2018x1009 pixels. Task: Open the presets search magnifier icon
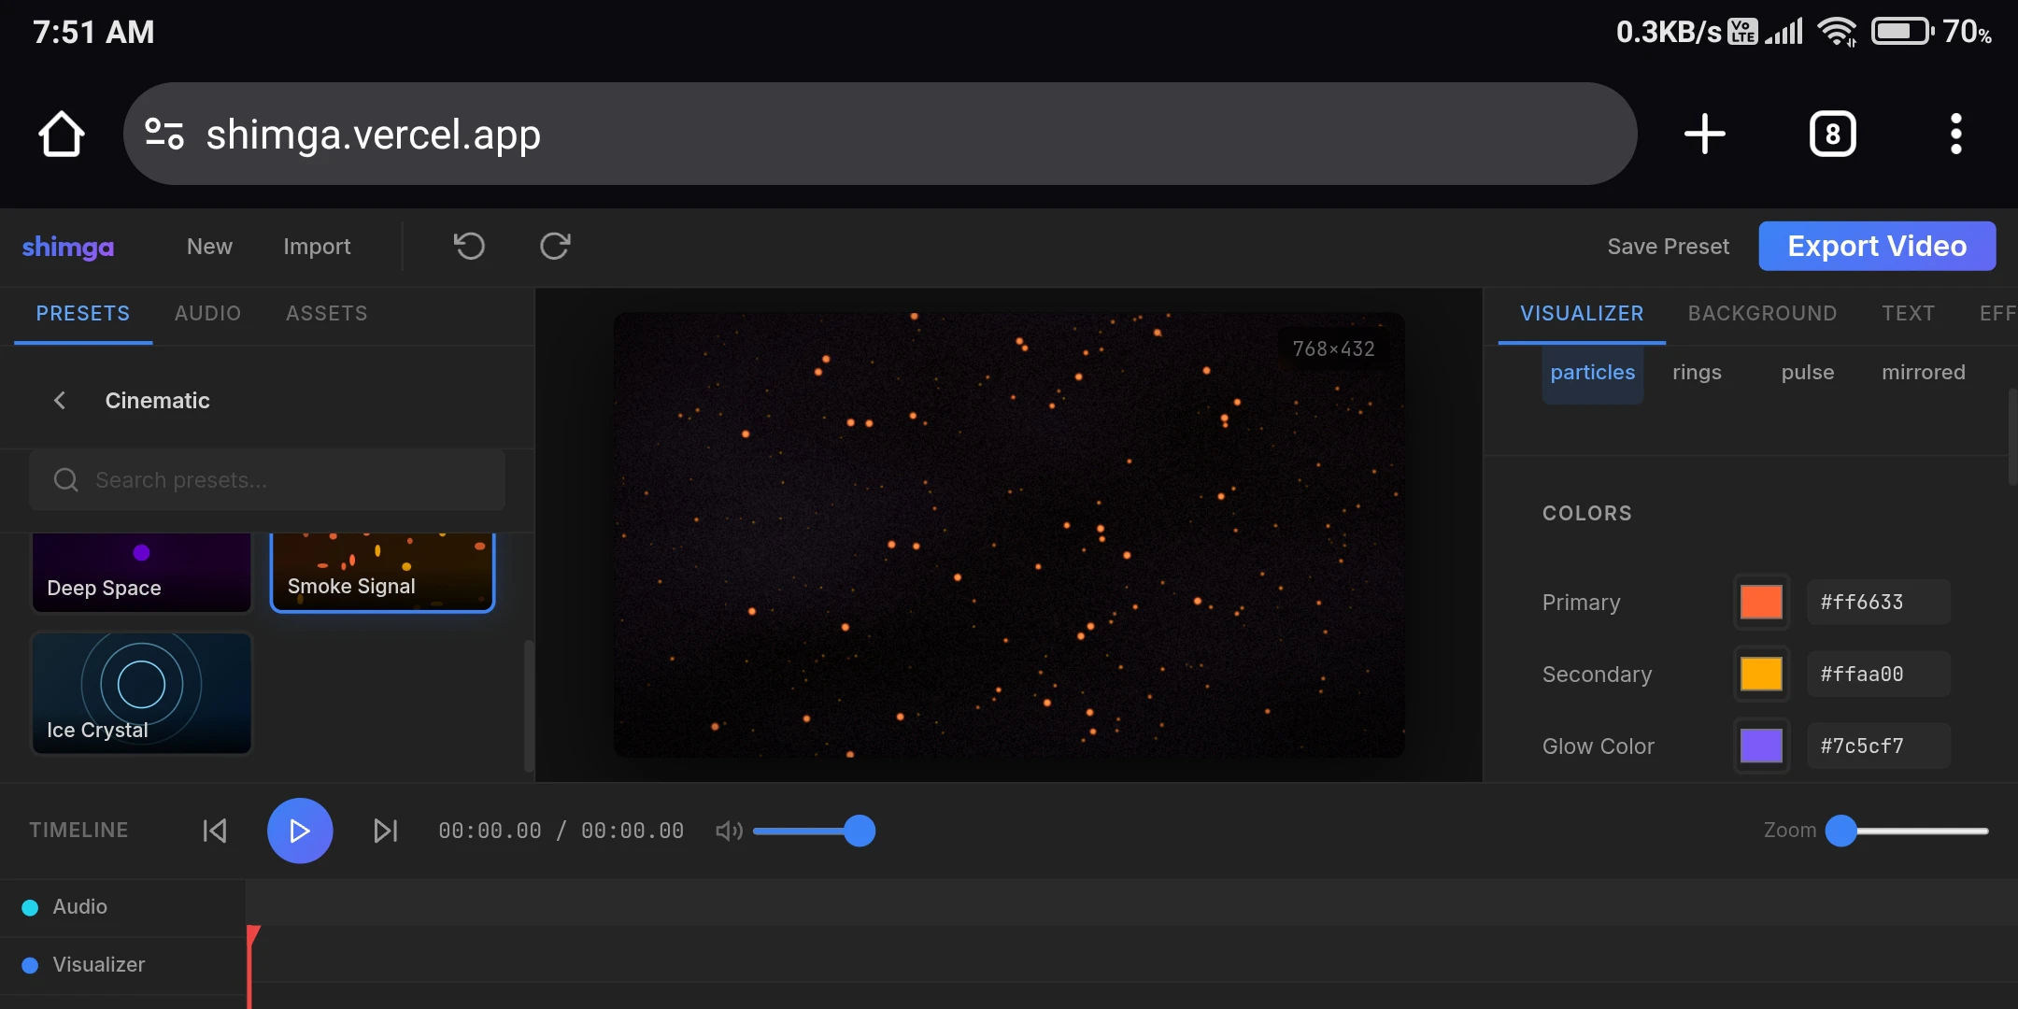pyautogui.click(x=65, y=479)
